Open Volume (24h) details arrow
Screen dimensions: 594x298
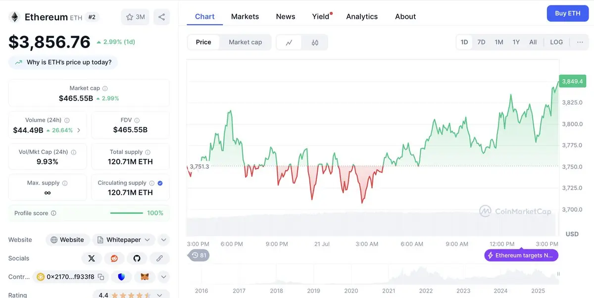pyautogui.click(x=79, y=131)
